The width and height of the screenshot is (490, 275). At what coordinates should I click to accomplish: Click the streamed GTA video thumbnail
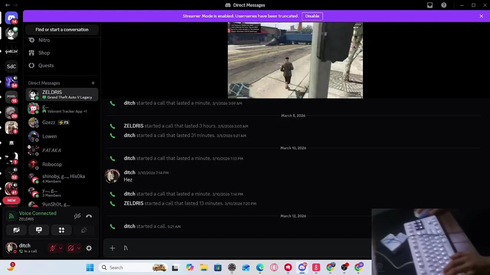pyautogui.click(x=295, y=60)
